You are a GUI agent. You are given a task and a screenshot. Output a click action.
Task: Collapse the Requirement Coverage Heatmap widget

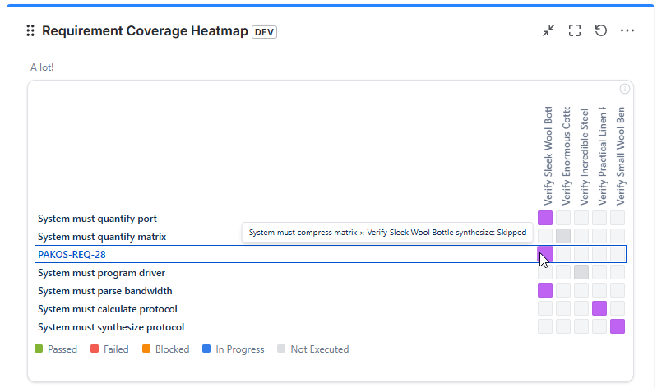[548, 31]
